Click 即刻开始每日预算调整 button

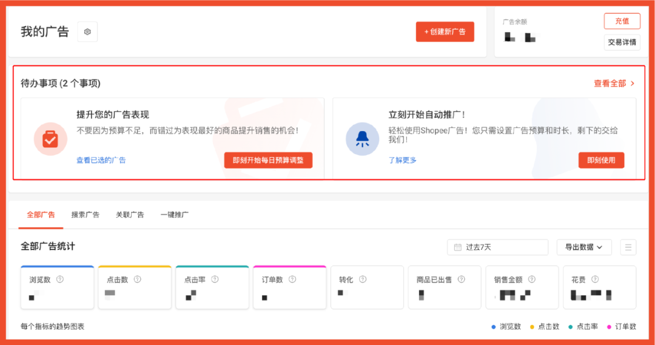coord(268,161)
